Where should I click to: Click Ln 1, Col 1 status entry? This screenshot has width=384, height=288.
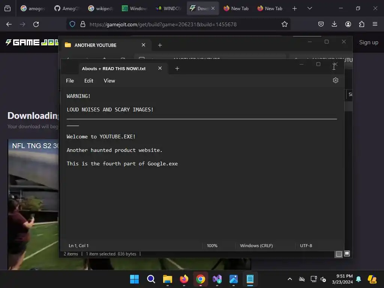(x=79, y=246)
